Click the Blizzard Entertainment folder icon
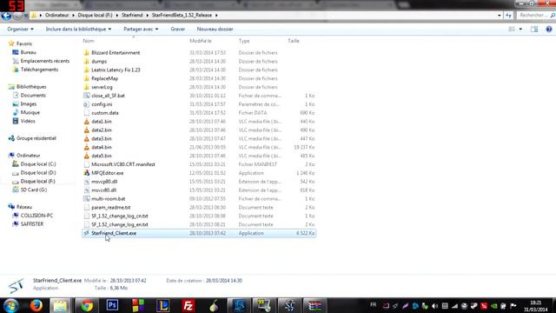The height and width of the screenshot is (313, 556). point(87,53)
